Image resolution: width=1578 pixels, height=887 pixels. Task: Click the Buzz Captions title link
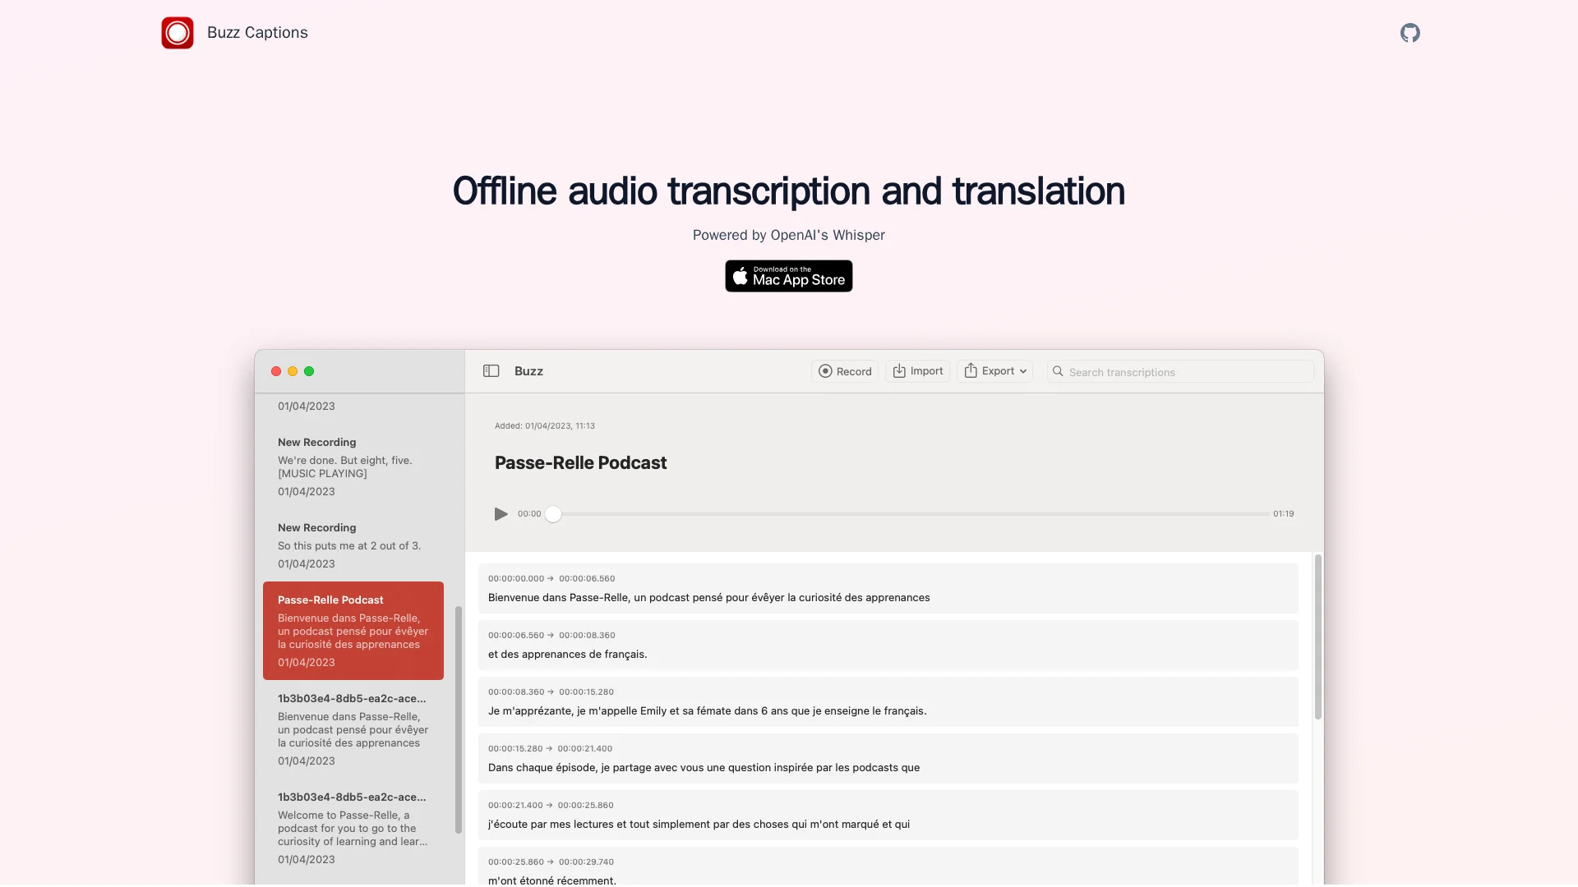pos(257,33)
